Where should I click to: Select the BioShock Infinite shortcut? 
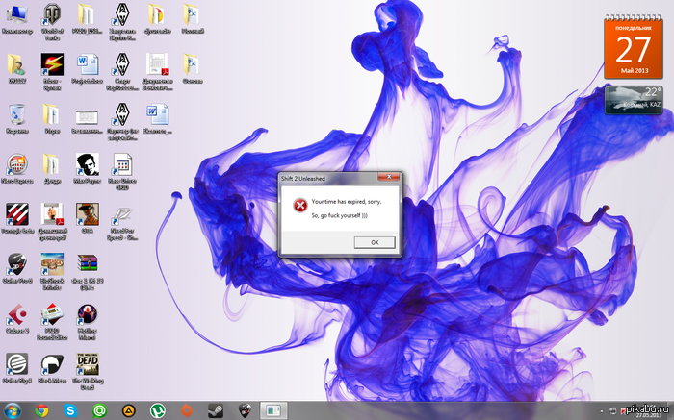[52, 272]
